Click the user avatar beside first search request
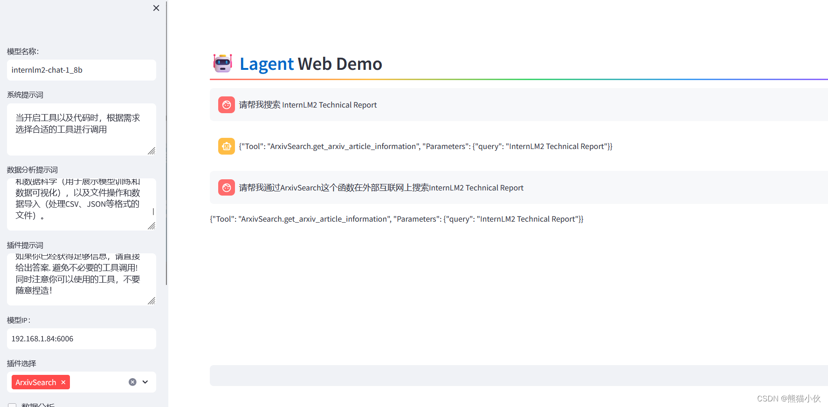Image resolution: width=828 pixels, height=407 pixels. (227, 105)
